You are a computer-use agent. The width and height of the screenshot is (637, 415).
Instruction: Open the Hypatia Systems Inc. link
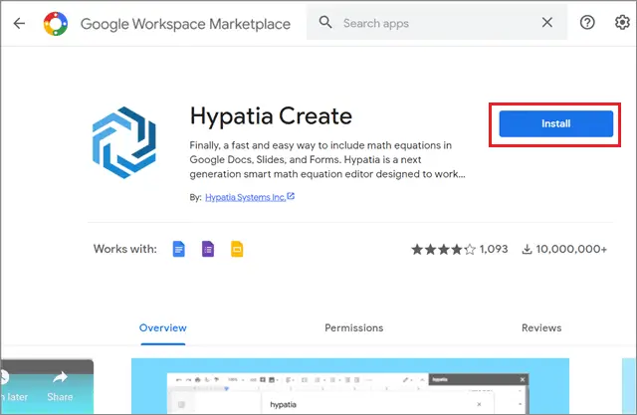tap(246, 197)
